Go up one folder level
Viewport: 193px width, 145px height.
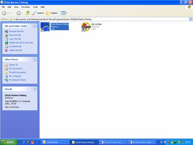pos(28,13)
